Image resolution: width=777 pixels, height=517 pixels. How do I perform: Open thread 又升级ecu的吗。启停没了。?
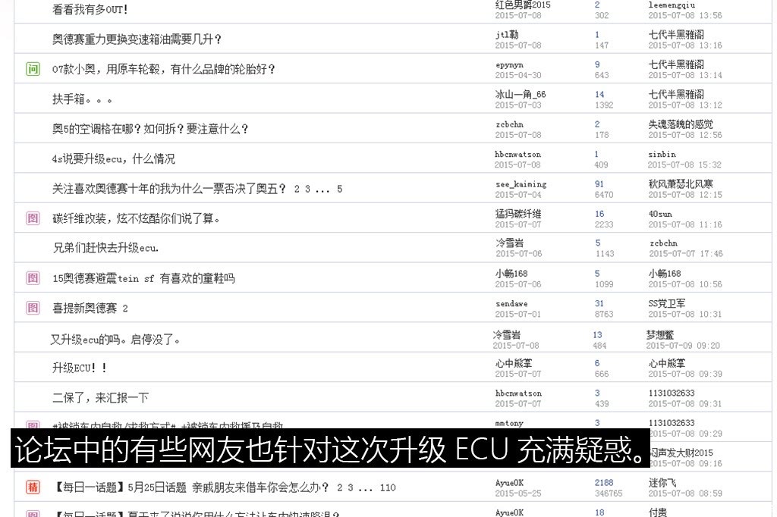[x=115, y=340]
